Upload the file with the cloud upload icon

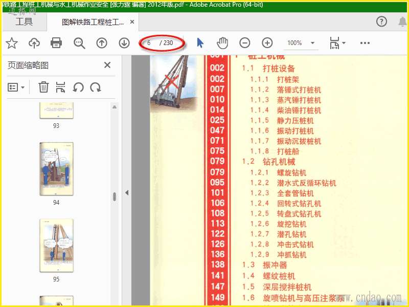tap(34, 43)
